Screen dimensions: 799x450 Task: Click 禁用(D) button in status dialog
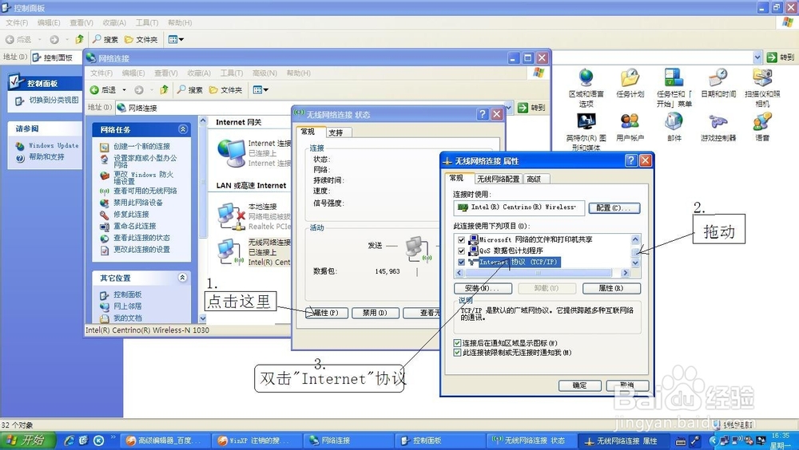(375, 313)
